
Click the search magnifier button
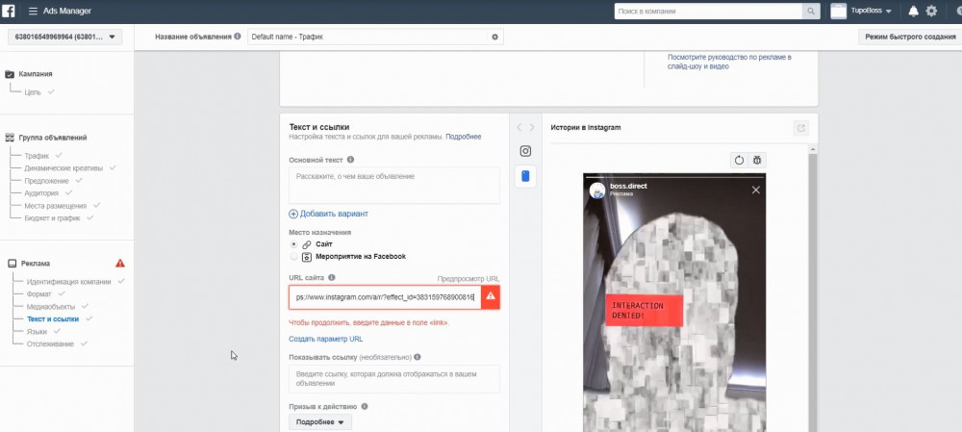813,11
